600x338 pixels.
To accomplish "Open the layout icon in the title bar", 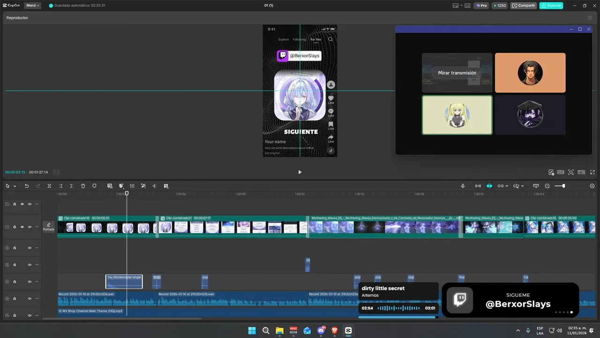I will point(455,6).
